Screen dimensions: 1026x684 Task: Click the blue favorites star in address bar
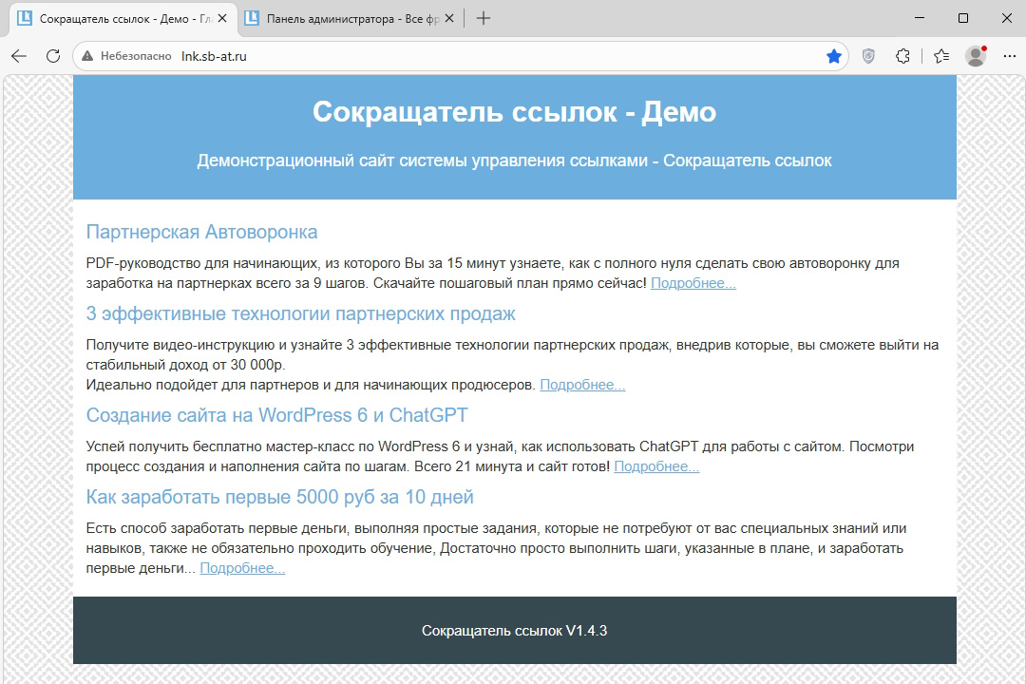834,56
